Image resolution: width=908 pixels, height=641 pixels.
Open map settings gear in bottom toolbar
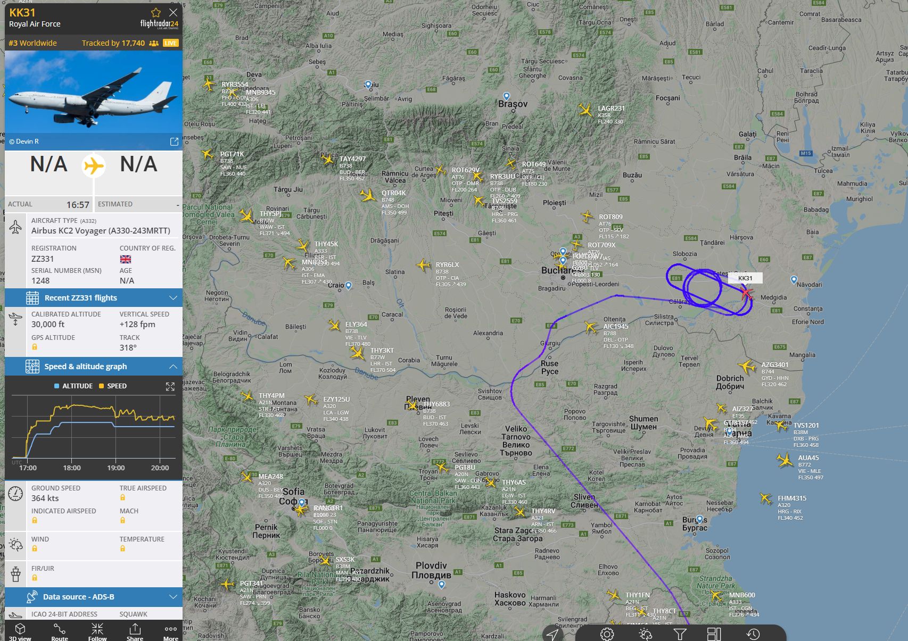pos(607,634)
